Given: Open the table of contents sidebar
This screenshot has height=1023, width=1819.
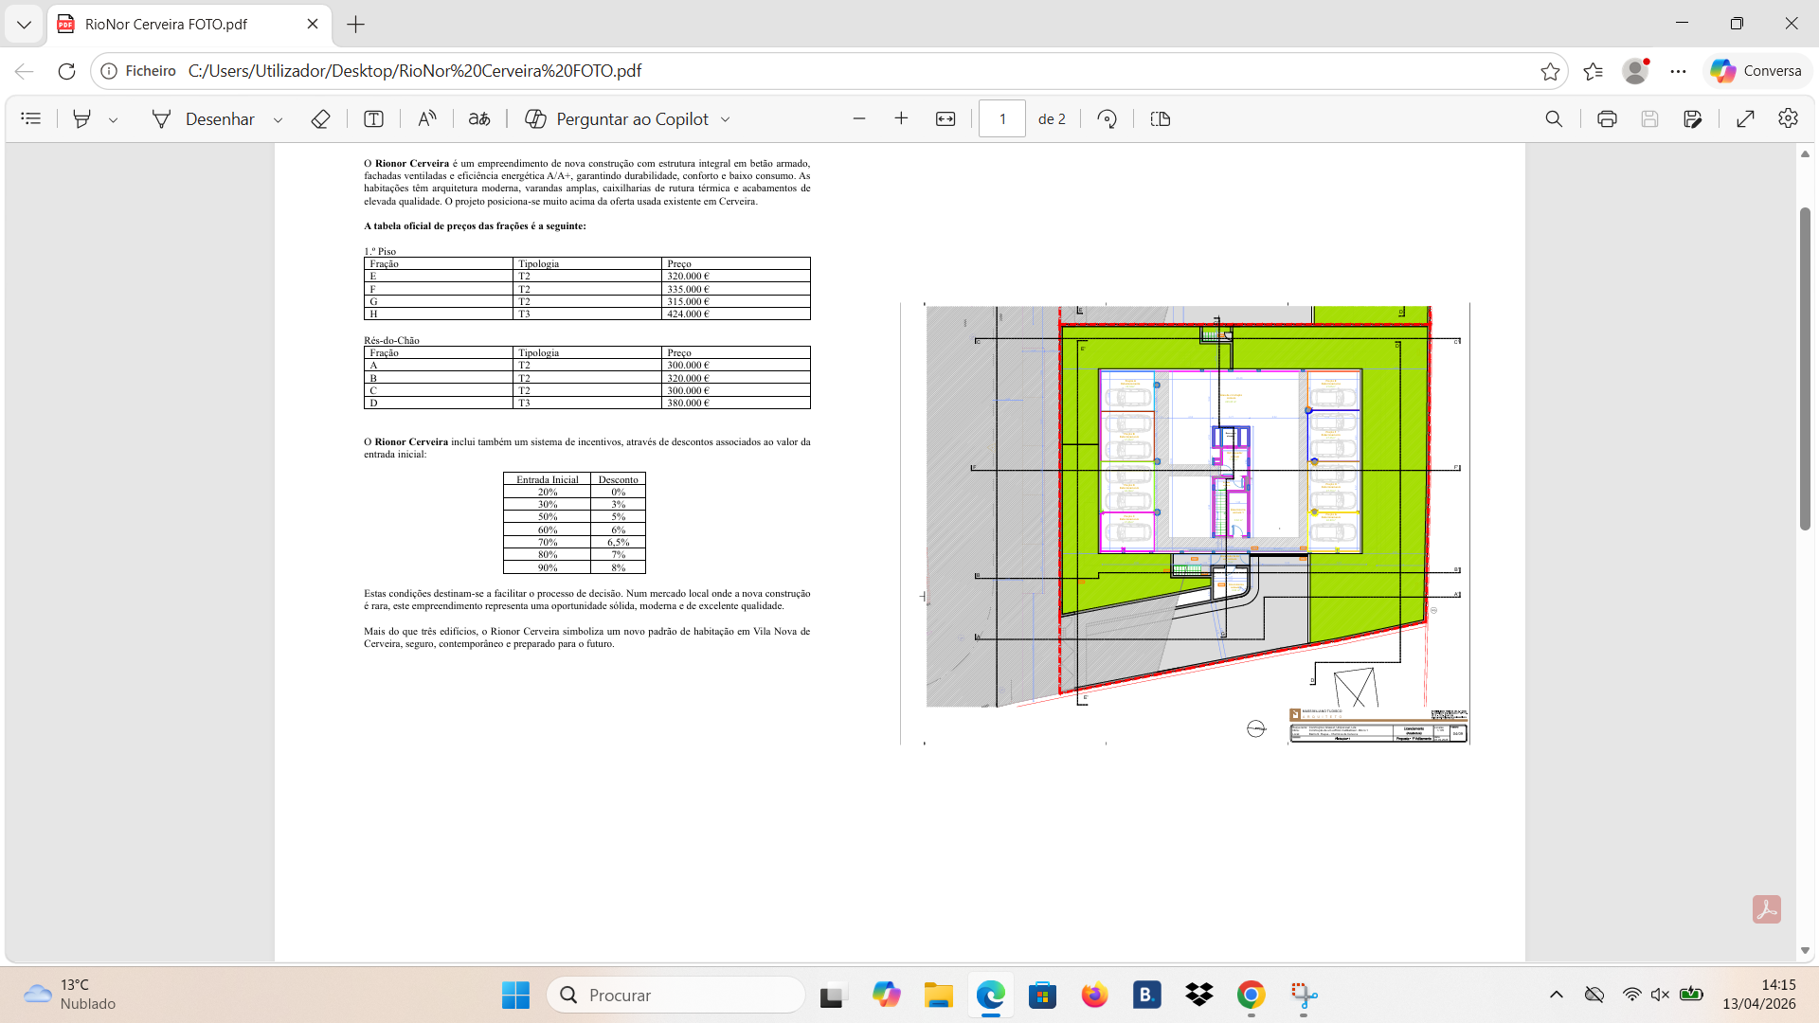Looking at the screenshot, I should pyautogui.click(x=31, y=118).
